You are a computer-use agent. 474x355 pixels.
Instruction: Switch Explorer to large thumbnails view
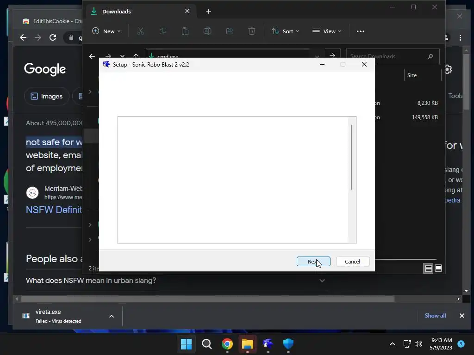tap(438, 268)
